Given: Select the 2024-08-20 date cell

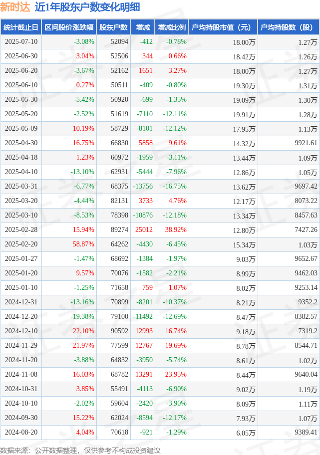Looking at the screenshot, I should point(21,433).
